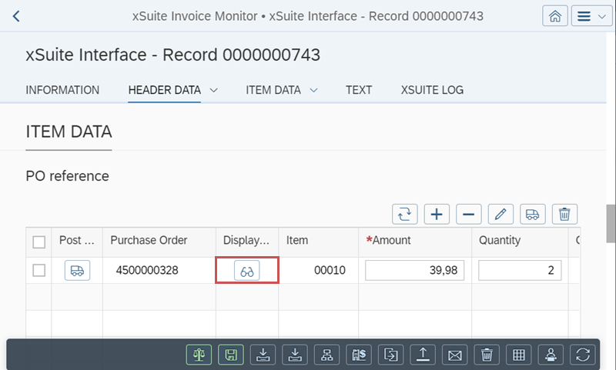Switch to the INFORMATION tab
The height and width of the screenshot is (370, 616).
(62, 90)
